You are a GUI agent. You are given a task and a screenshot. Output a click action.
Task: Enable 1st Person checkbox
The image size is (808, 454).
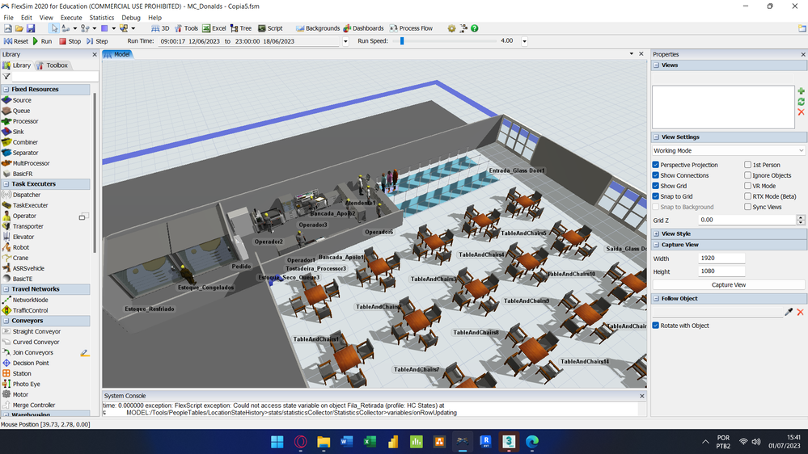pyautogui.click(x=747, y=165)
